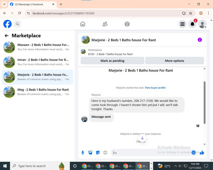Open Task View (Cortana circle) icon
Image resolution: width=213 pixels, height=170 pixels.
[x=75, y=166]
